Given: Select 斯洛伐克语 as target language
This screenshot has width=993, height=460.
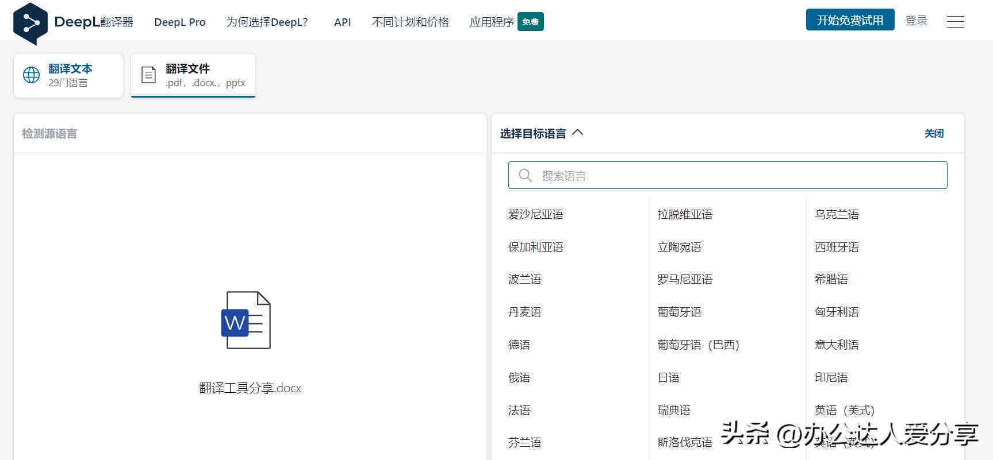Looking at the screenshot, I should coord(685,442).
